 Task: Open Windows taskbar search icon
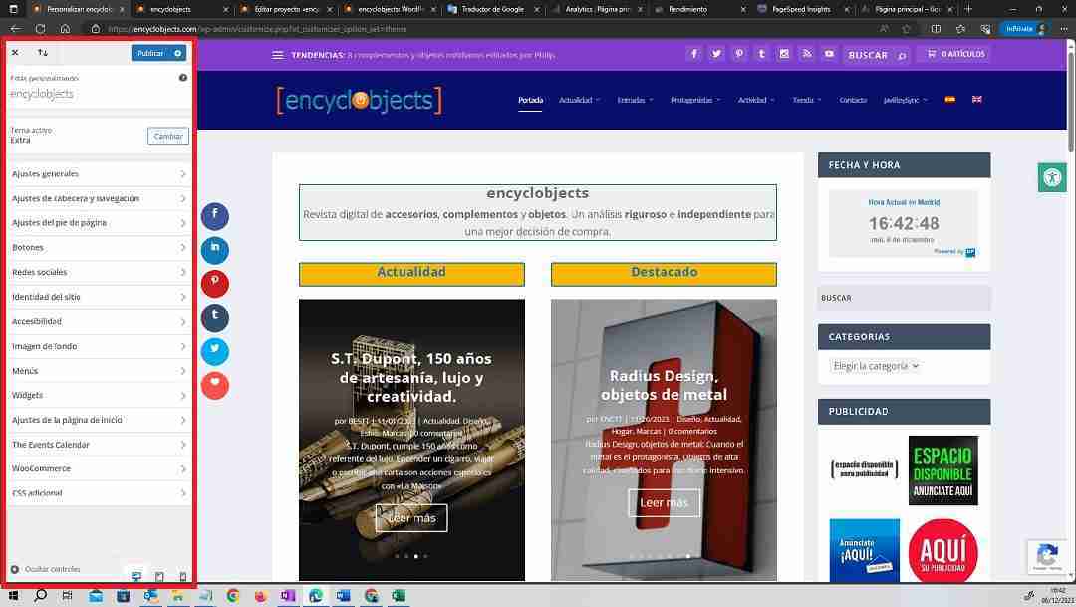tap(41, 596)
